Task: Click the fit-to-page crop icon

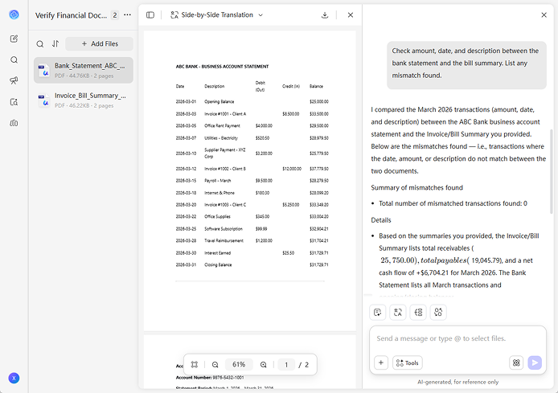Action: click(195, 365)
